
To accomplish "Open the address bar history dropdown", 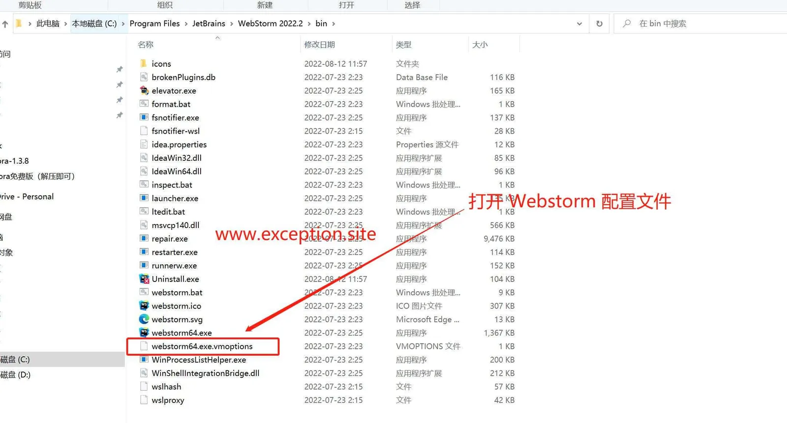I will [x=579, y=24].
